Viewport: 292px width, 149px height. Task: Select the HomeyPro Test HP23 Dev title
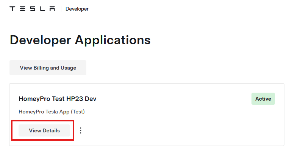(57, 99)
